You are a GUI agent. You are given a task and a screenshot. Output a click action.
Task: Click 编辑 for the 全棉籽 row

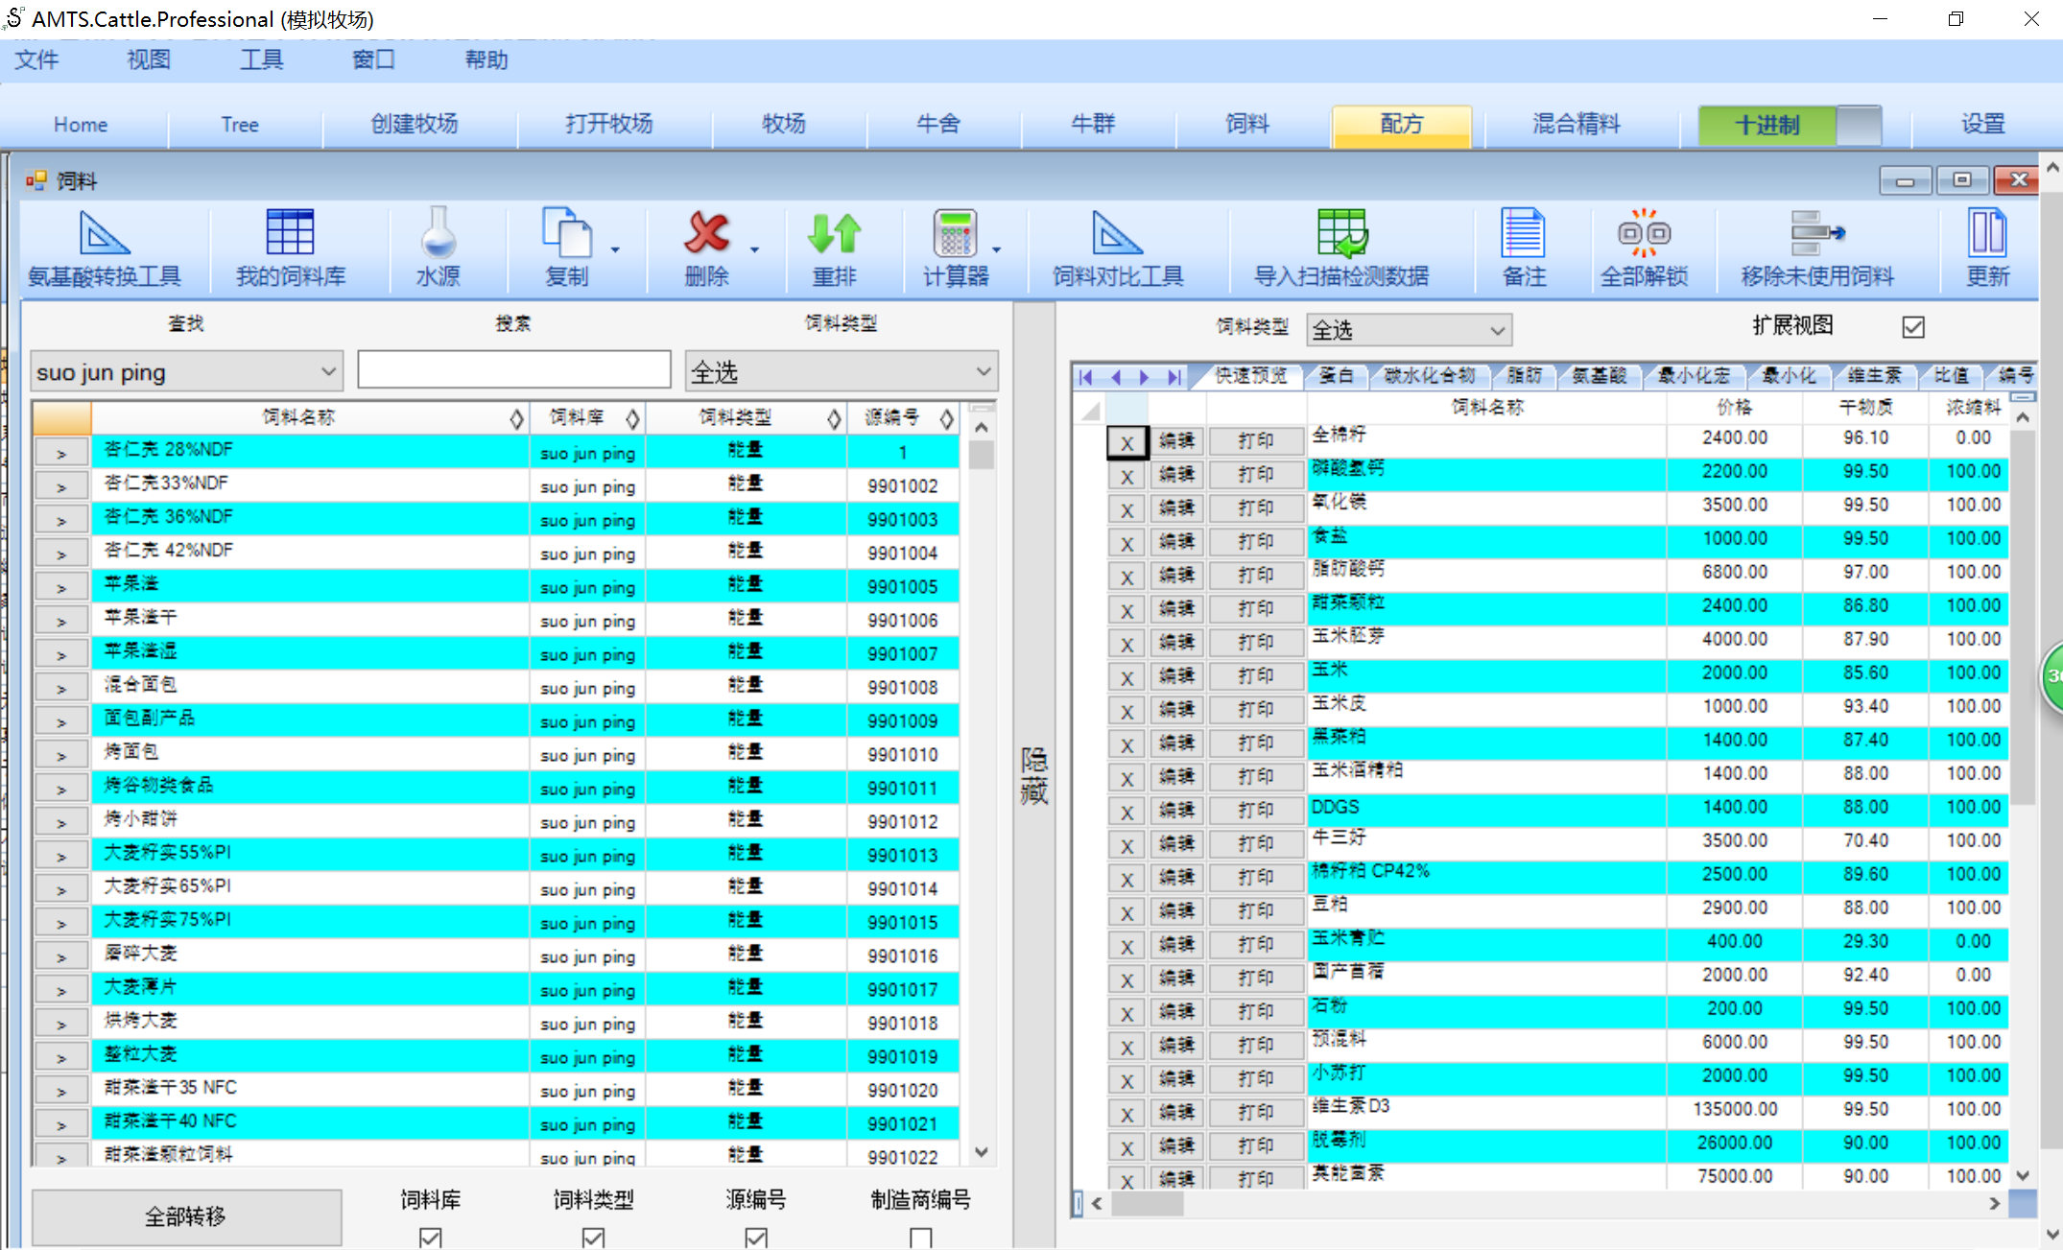[x=1176, y=441]
